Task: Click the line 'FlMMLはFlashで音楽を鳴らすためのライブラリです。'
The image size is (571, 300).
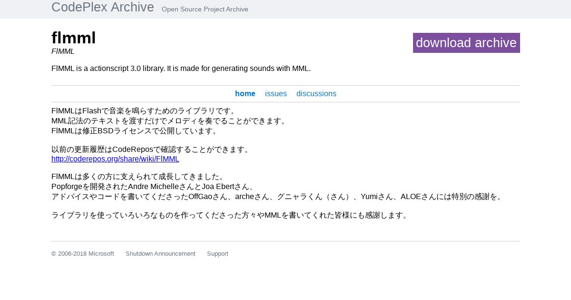Action: [145, 111]
